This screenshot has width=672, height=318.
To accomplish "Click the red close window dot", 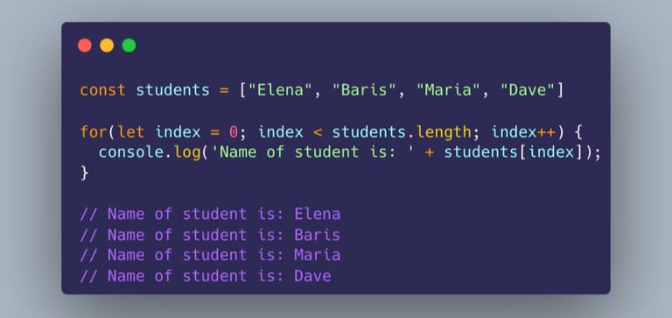I will point(85,46).
